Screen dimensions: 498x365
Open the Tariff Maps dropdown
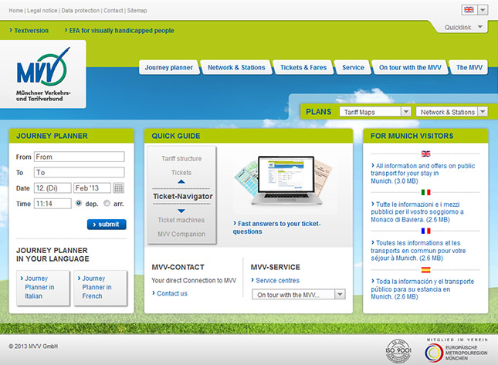[x=375, y=112]
